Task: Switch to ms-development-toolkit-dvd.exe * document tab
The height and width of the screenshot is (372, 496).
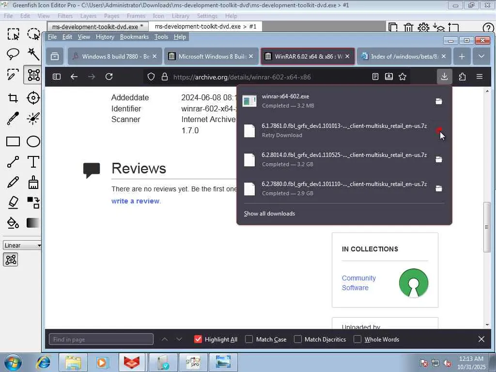Action: pyautogui.click(x=98, y=27)
